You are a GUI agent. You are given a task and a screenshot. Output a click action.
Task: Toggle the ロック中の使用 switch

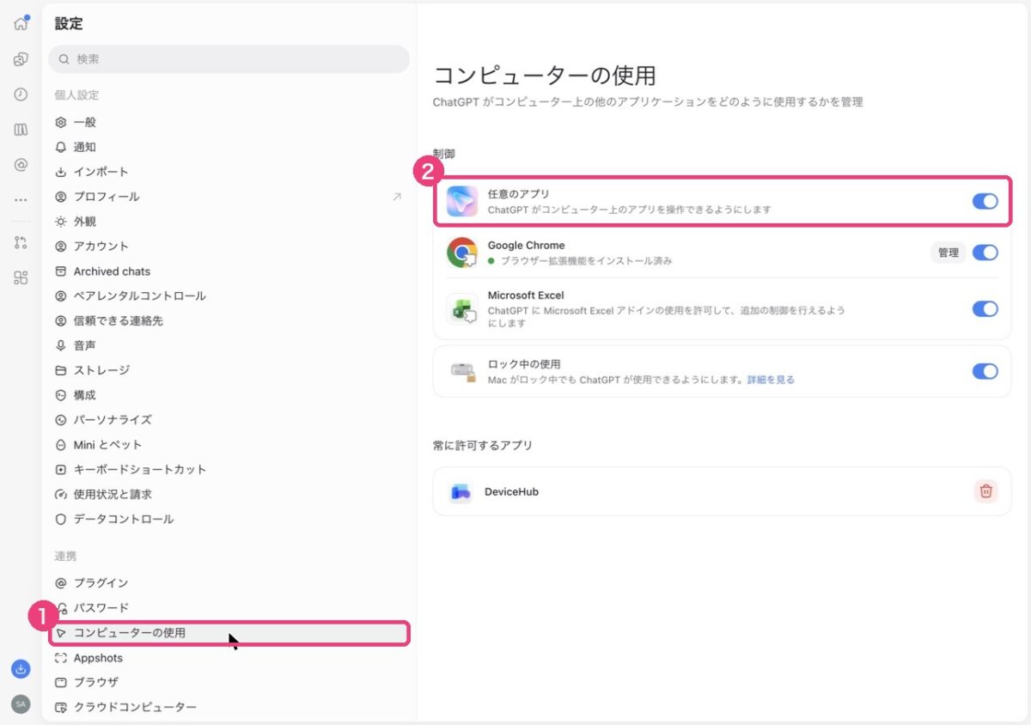point(985,371)
